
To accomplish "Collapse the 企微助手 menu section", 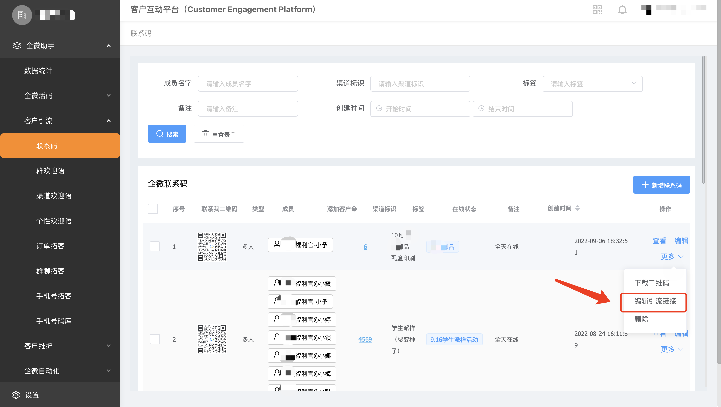I will (x=109, y=46).
